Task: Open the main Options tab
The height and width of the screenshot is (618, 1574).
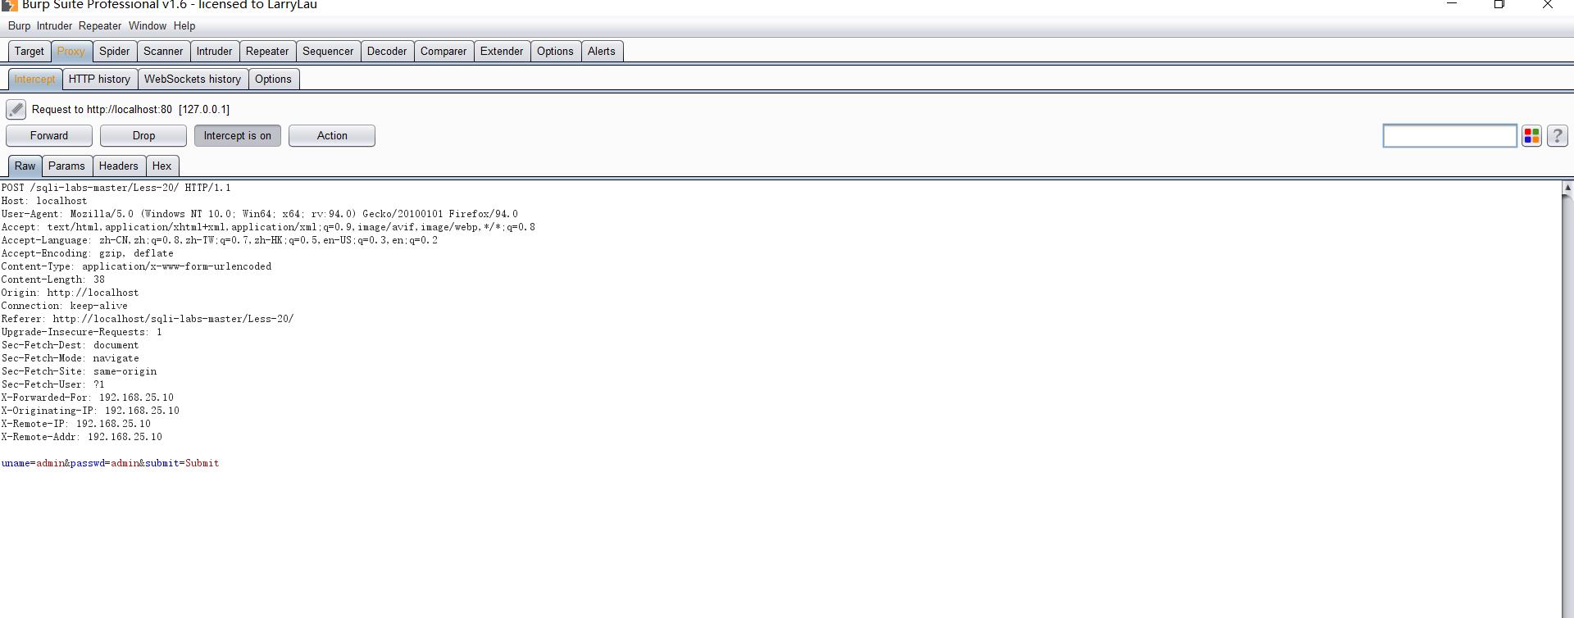Action: click(x=555, y=52)
